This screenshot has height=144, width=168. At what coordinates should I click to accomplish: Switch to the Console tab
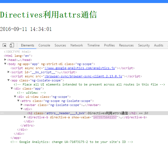[44, 45]
